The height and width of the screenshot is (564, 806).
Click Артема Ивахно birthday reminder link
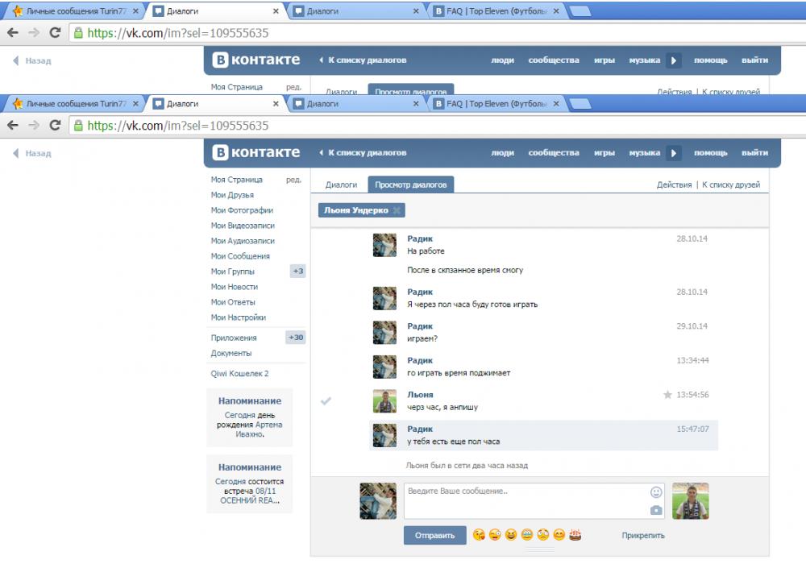(x=260, y=429)
